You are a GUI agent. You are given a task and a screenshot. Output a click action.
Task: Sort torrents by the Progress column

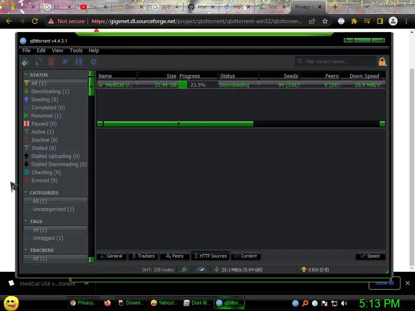198,76
